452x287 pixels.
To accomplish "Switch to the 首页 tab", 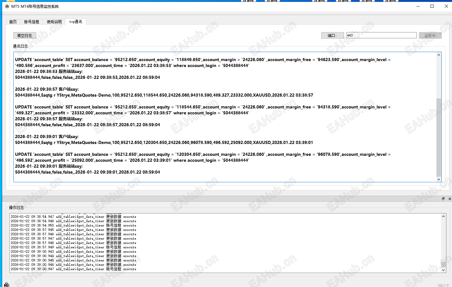I will coord(13,22).
